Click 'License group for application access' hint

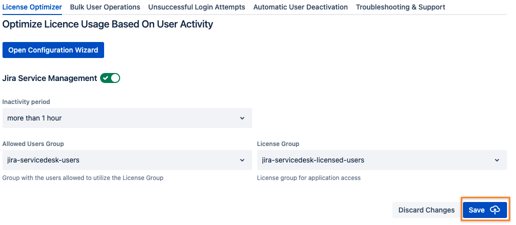[x=309, y=178]
